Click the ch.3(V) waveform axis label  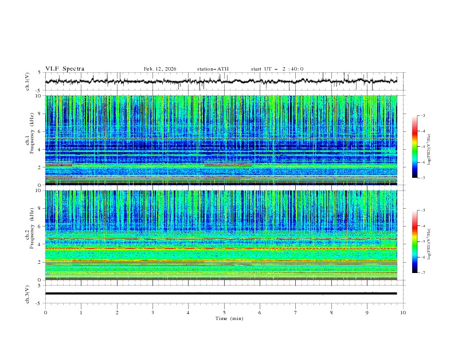28,294
